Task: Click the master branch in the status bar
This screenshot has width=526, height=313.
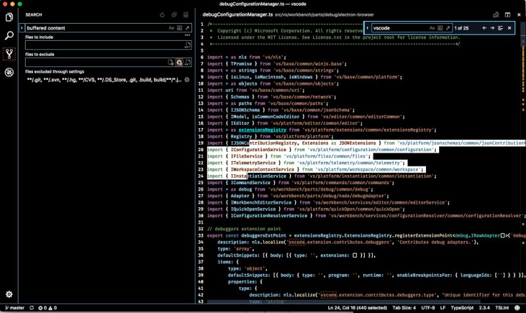Action: 14,308
